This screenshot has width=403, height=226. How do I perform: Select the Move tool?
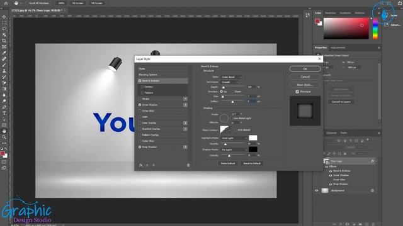click(x=4, y=17)
